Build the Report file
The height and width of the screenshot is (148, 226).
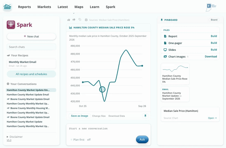(x=214, y=36)
